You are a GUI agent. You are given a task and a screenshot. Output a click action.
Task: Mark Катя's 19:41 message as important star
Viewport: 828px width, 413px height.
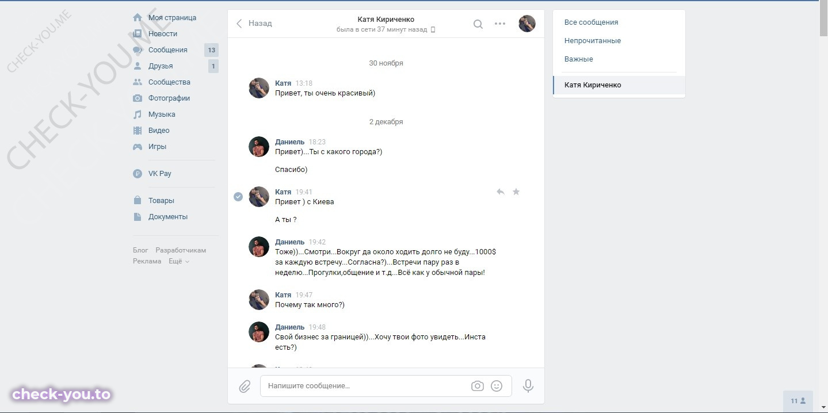(x=516, y=192)
